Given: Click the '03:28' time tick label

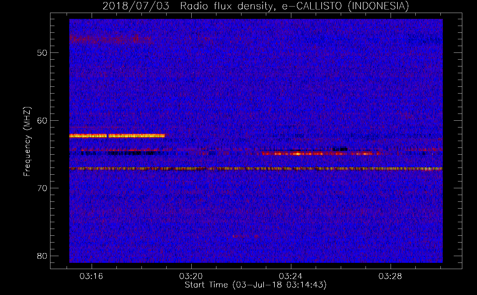Looking at the screenshot, I should click(x=390, y=276).
